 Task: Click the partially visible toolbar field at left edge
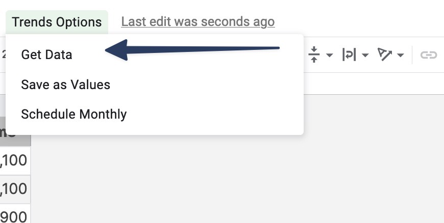[3, 54]
